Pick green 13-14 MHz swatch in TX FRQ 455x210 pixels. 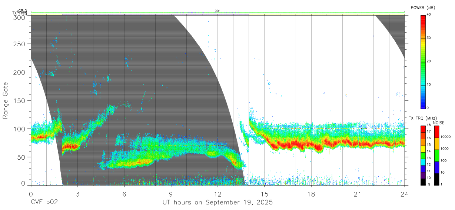click(423, 156)
